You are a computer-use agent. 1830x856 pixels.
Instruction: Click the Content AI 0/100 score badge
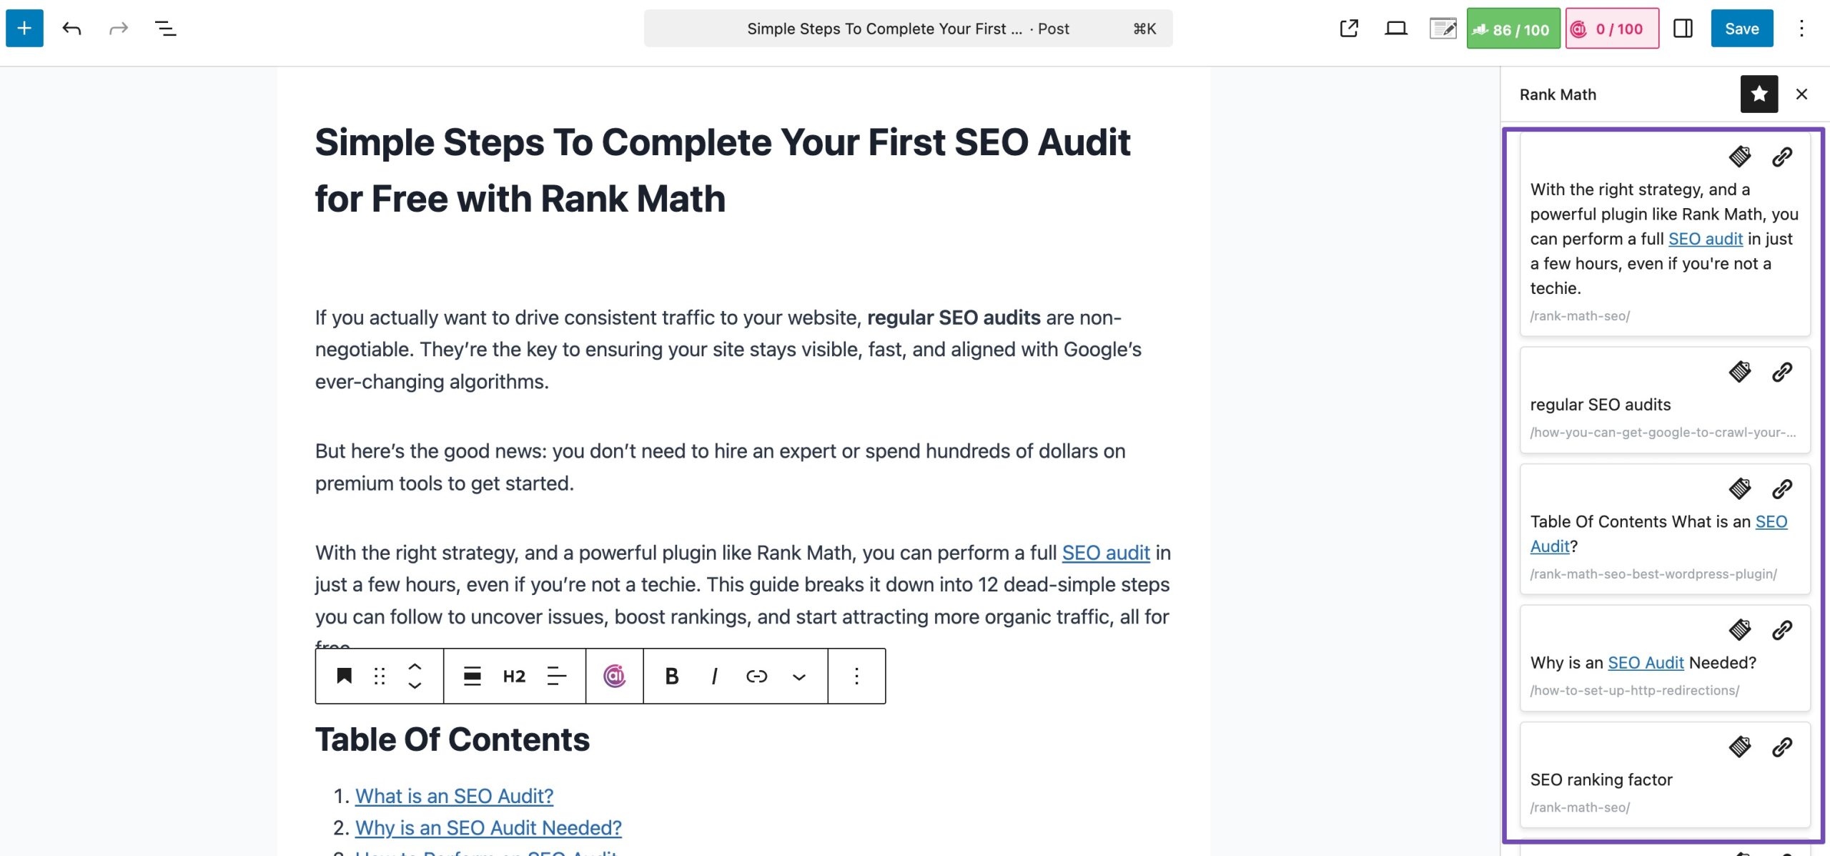[1611, 29]
